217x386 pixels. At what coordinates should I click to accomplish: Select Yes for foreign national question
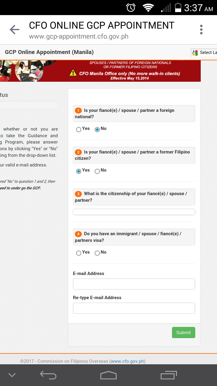coord(79,130)
